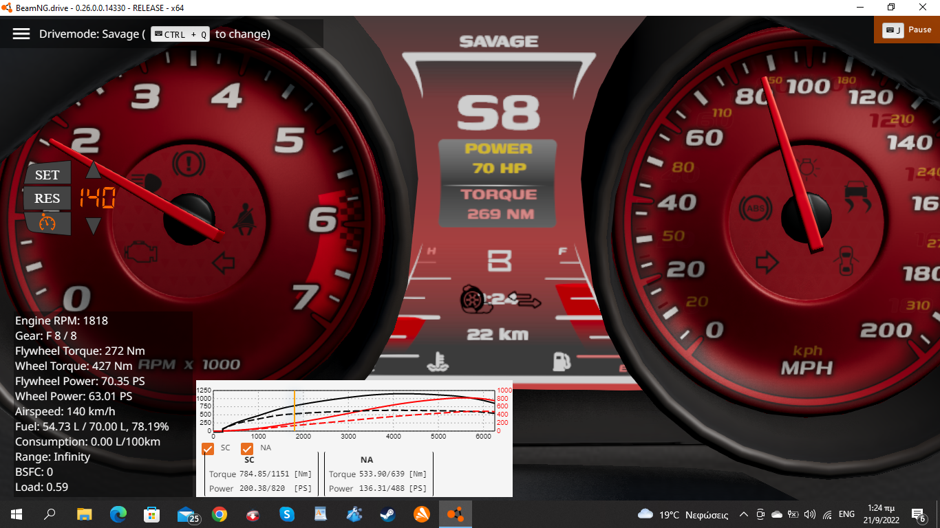
Task: Click the left turn signal arrow icon
Action: [x=224, y=262]
